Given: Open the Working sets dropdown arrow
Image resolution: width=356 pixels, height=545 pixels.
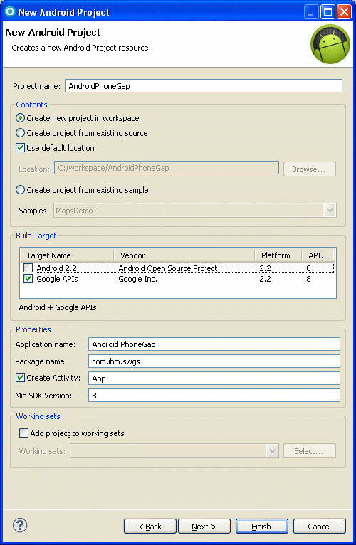Looking at the screenshot, I should [272, 451].
